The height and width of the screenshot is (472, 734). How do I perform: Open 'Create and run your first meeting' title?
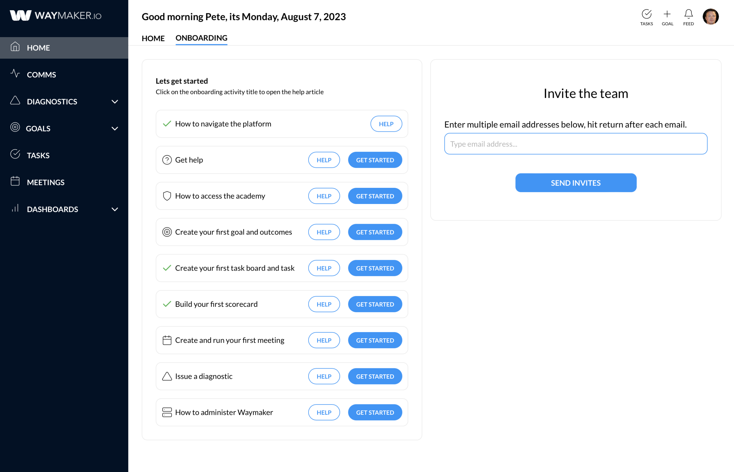pos(230,340)
